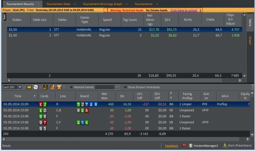Click right arrow of tournament table horizontal scrollbar
This screenshot has height=151, width=255.
tap(240, 80)
